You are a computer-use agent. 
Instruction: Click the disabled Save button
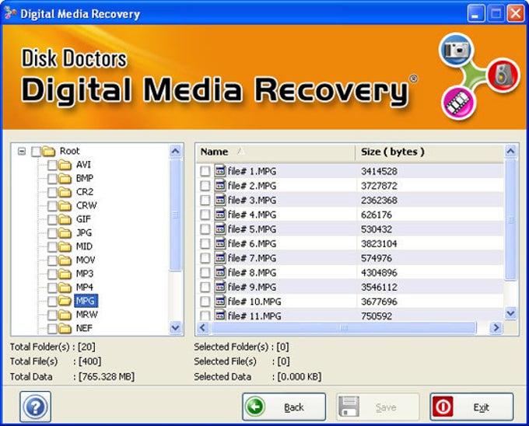[x=377, y=407]
